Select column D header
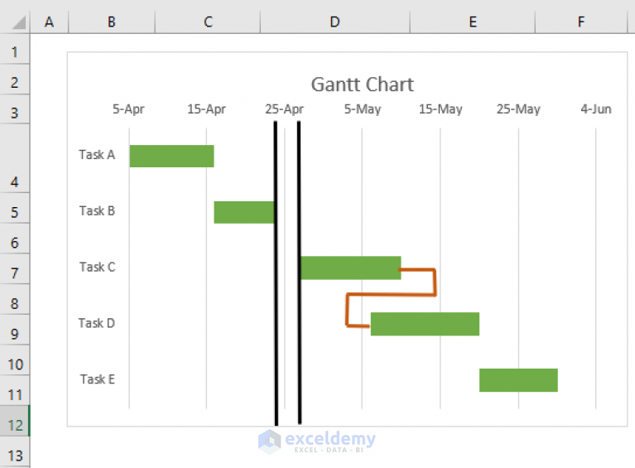The image size is (635, 468). 334,22
